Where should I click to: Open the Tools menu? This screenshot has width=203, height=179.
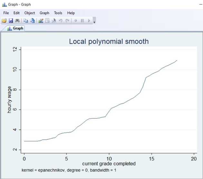coord(58,13)
